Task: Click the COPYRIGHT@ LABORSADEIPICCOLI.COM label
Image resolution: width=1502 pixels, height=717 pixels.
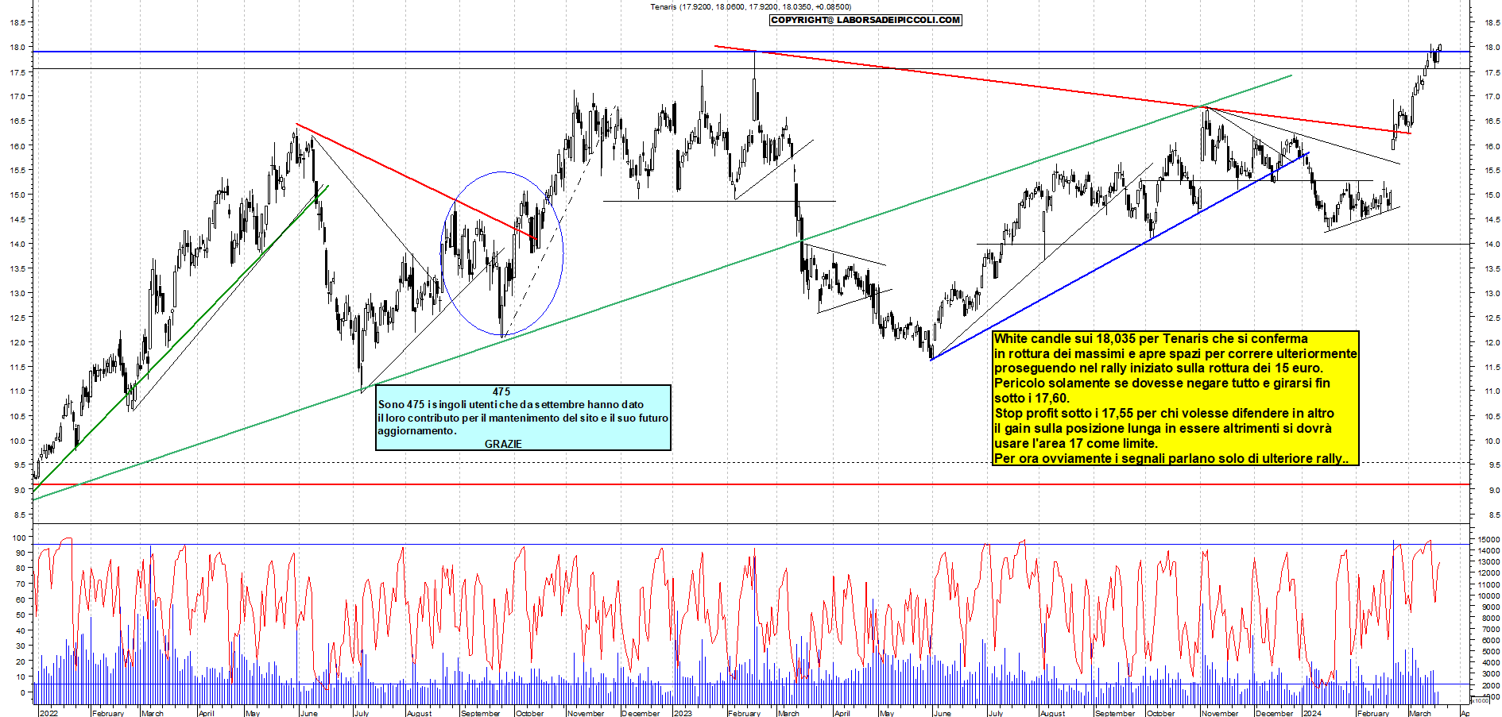Action: pos(865,20)
